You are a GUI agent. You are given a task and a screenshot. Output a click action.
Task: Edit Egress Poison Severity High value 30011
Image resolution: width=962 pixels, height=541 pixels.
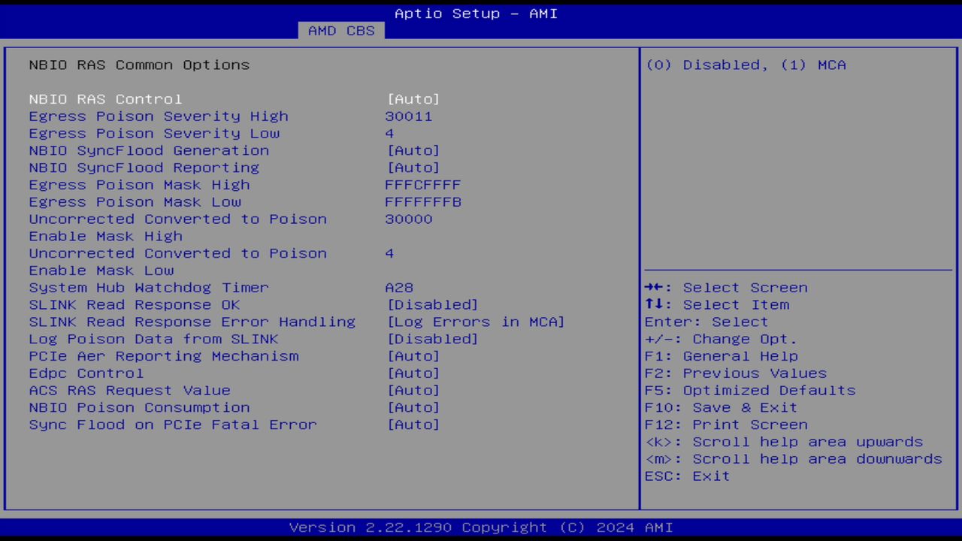pos(409,116)
